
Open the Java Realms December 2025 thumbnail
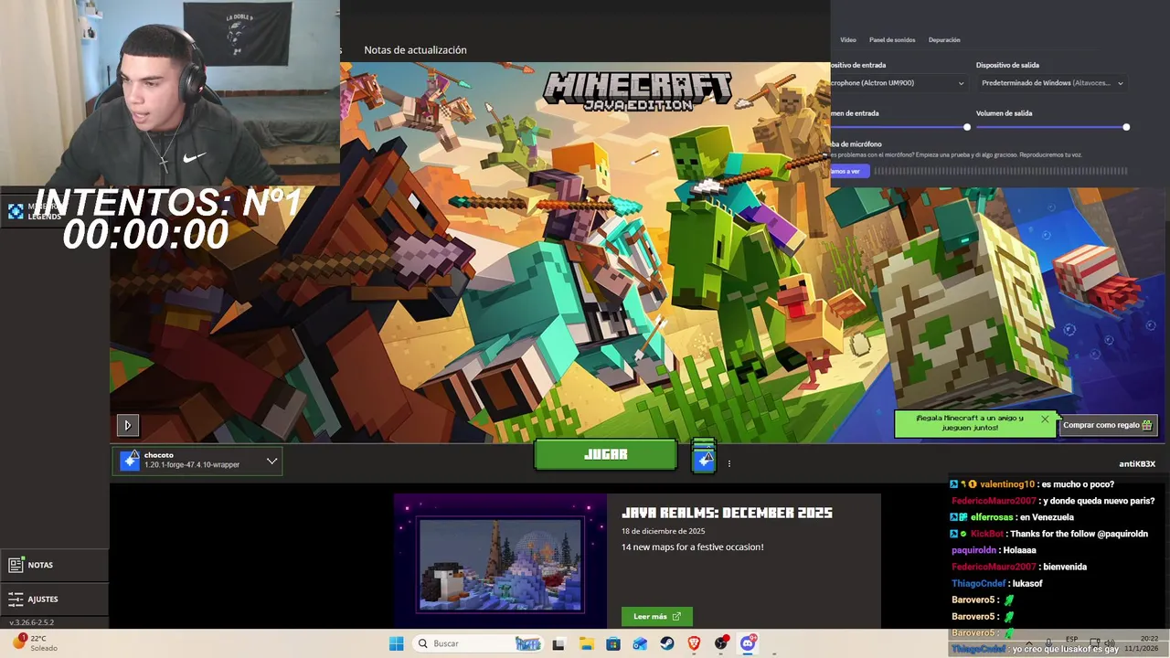[500, 565]
